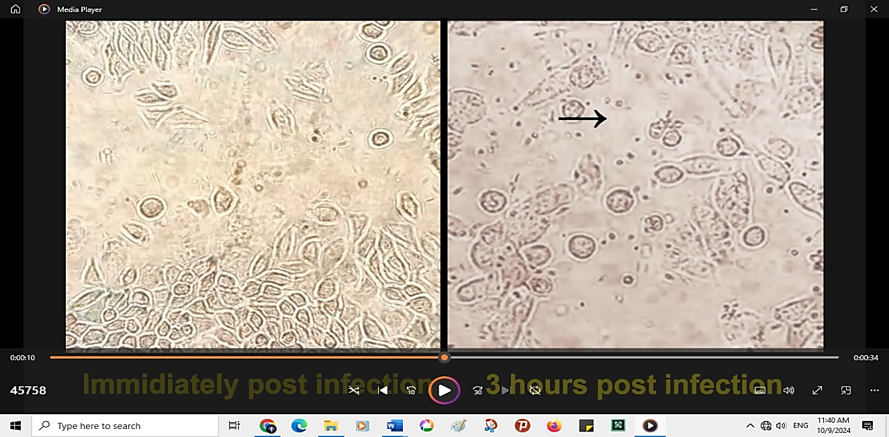The width and height of the screenshot is (889, 437).
Task: Toggle shuffle mode
Action: click(354, 390)
